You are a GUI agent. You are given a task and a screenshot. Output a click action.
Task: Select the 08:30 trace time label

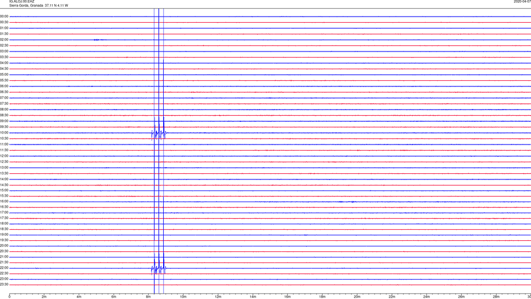[x=4, y=115]
